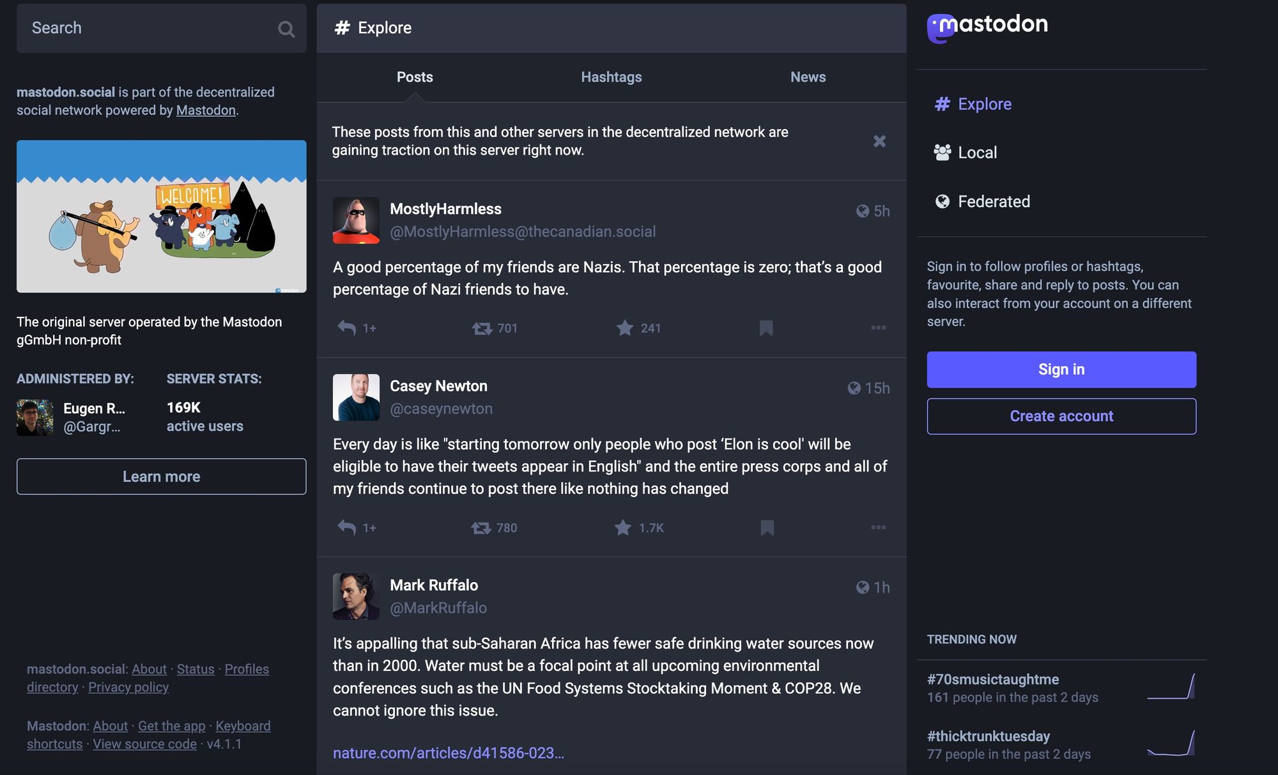
Task: Bookmark the MostlyHarmless post
Action: 766,328
